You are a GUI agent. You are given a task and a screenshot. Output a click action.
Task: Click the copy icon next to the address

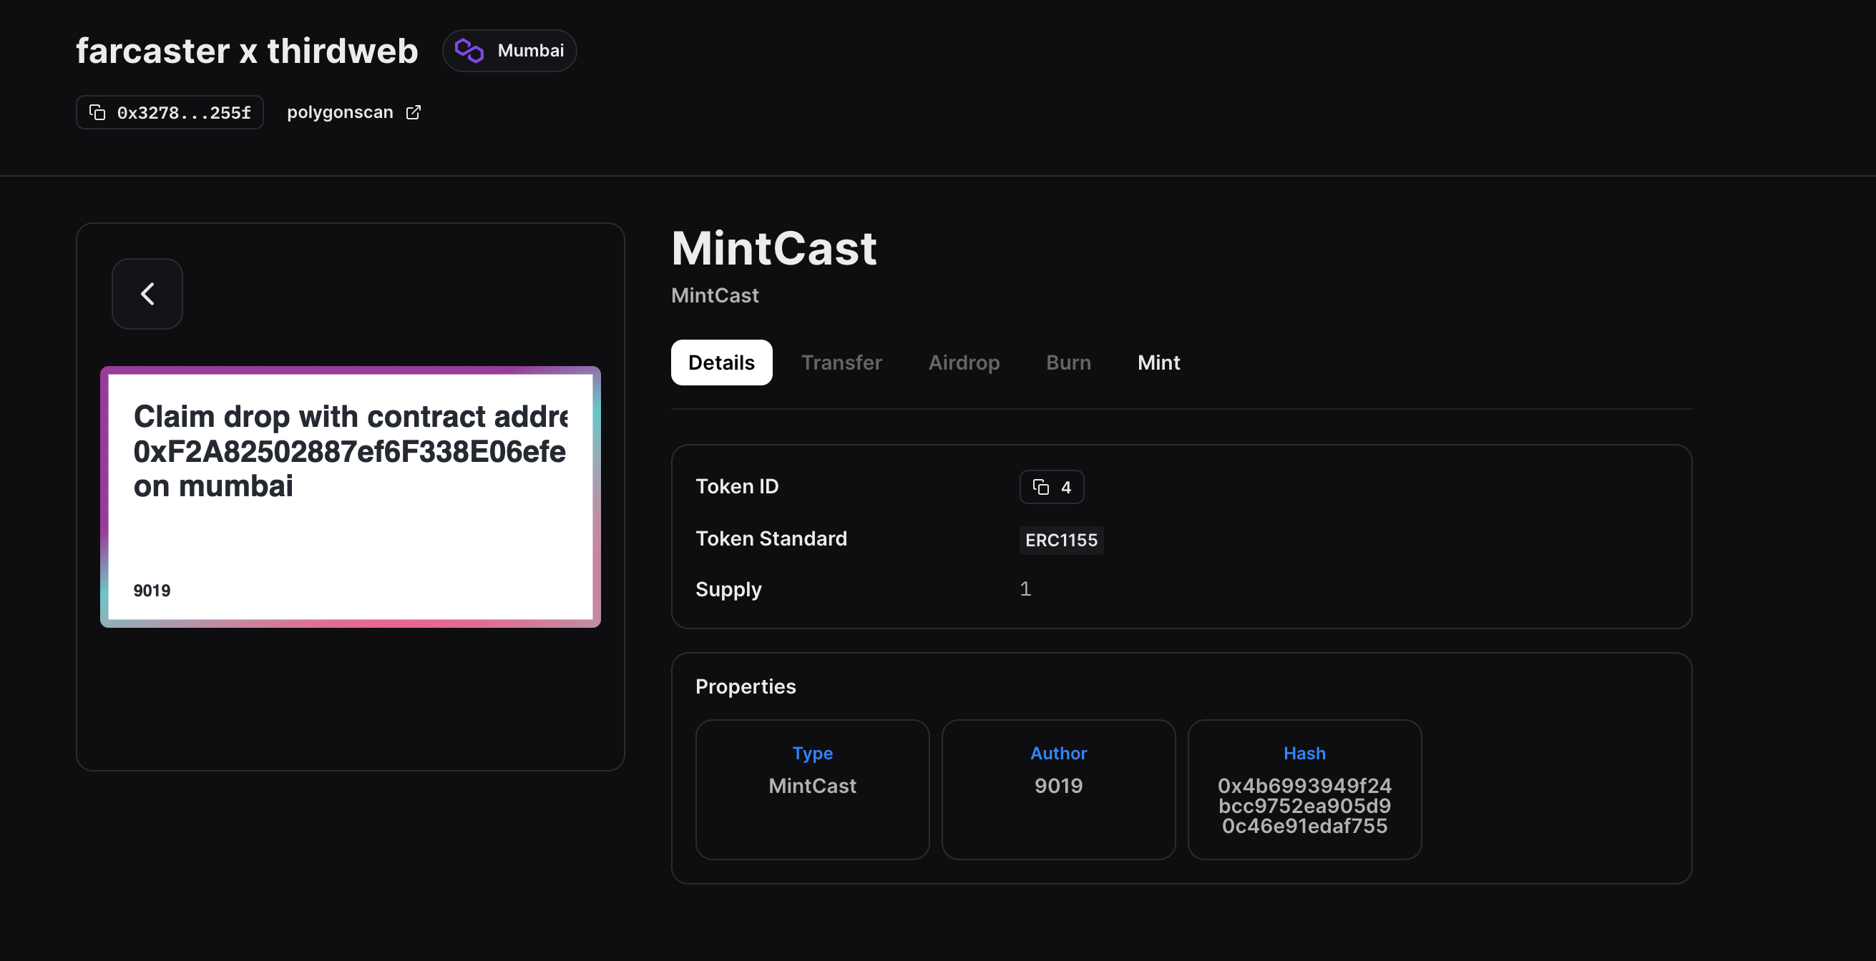point(99,112)
